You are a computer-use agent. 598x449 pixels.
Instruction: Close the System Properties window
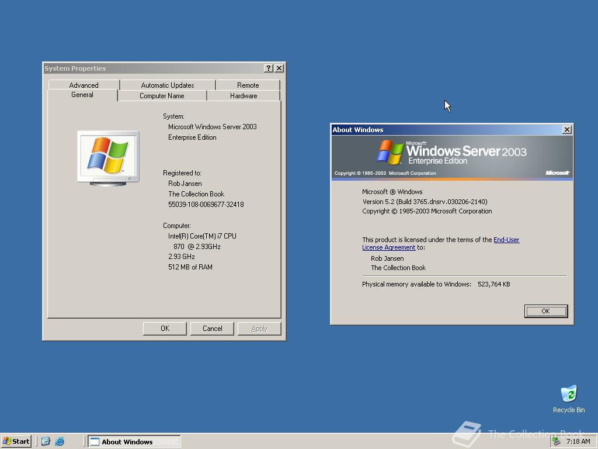[279, 68]
